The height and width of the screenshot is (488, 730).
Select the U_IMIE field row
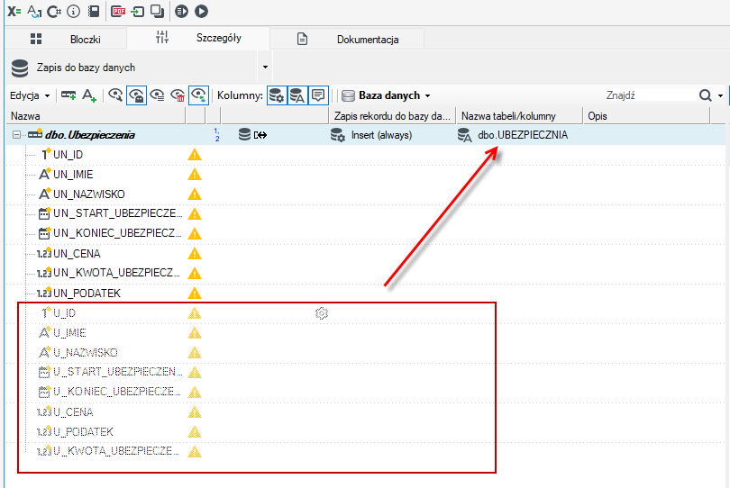pyautogui.click(x=366, y=332)
